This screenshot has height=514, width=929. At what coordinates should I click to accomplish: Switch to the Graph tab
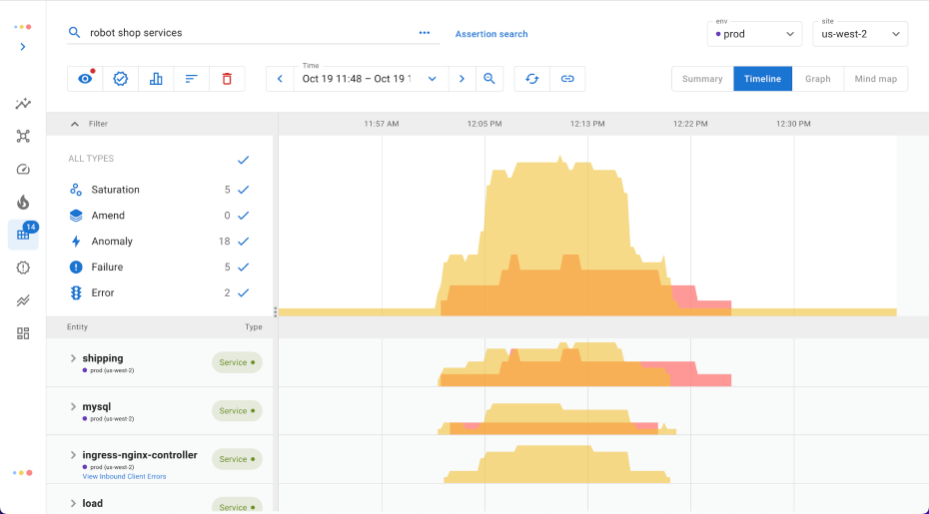pyautogui.click(x=817, y=79)
